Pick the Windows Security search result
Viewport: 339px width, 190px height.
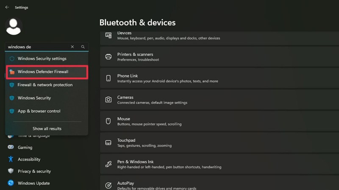click(x=47, y=98)
